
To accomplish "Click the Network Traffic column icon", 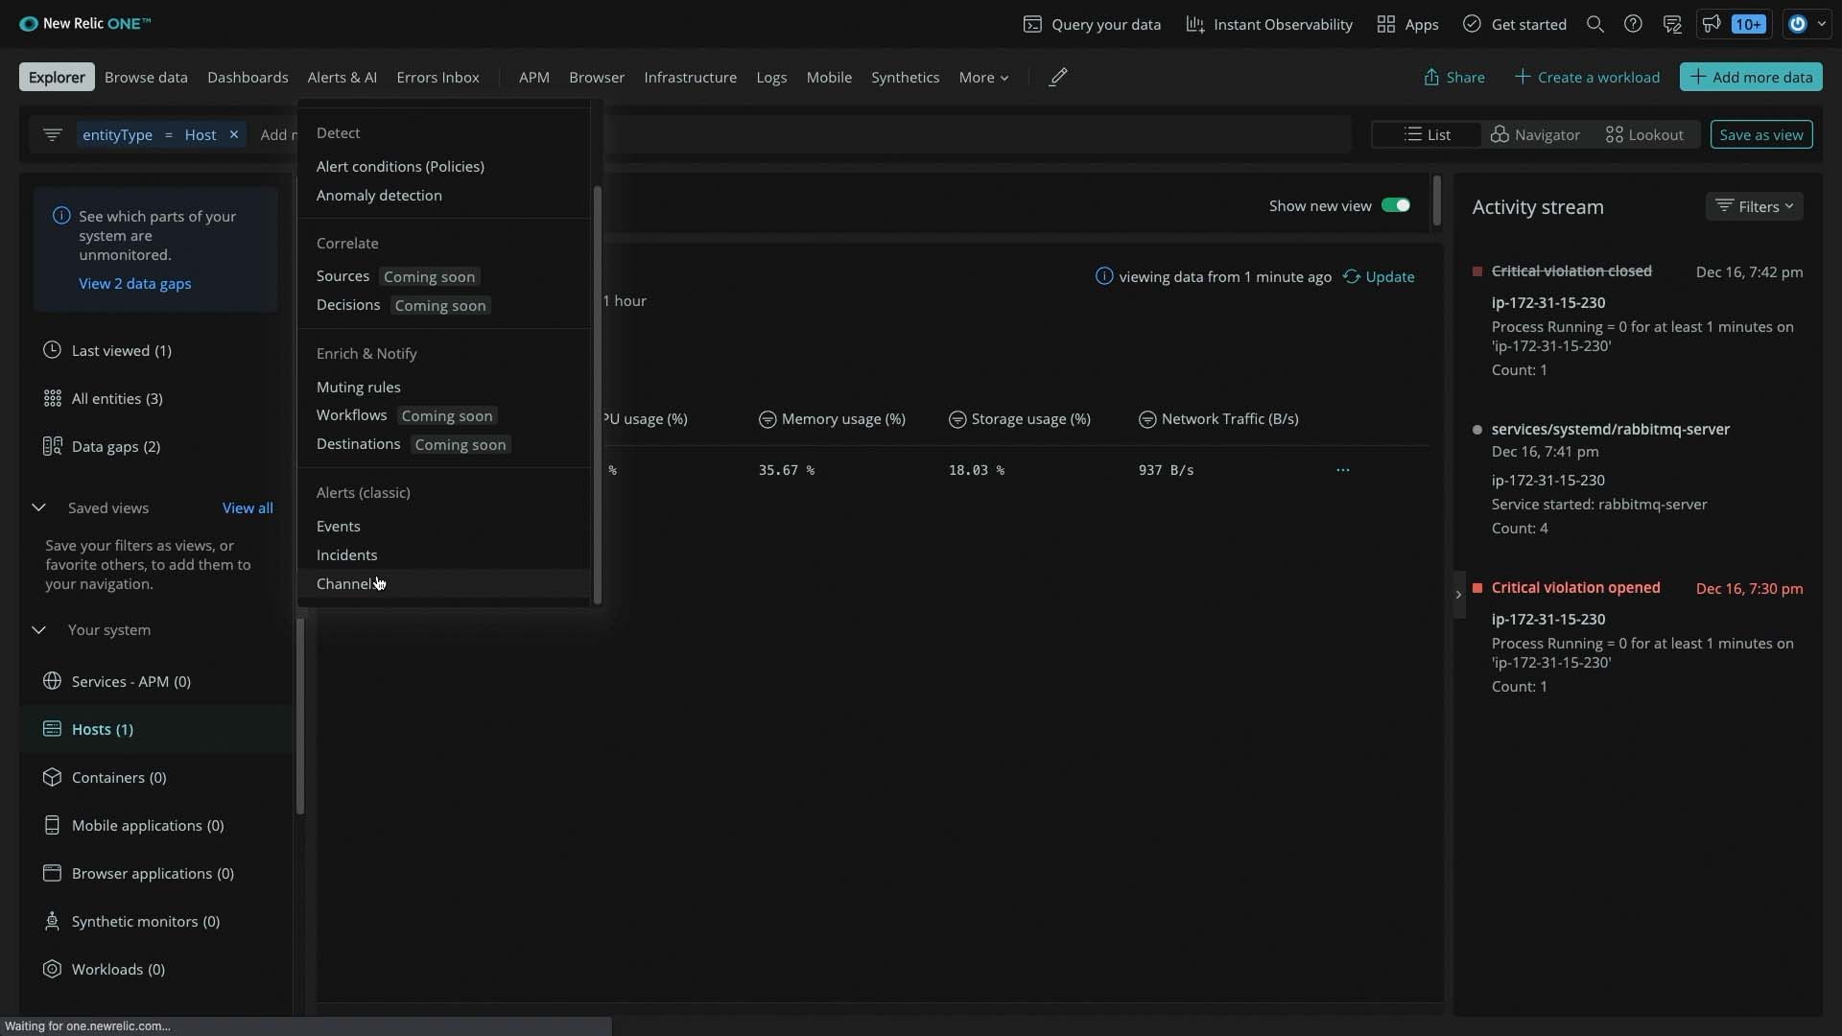I will pyautogui.click(x=1146, y=419).
